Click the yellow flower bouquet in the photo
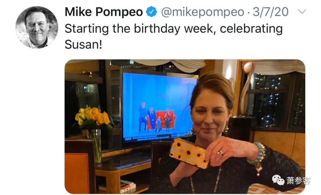 93,118
